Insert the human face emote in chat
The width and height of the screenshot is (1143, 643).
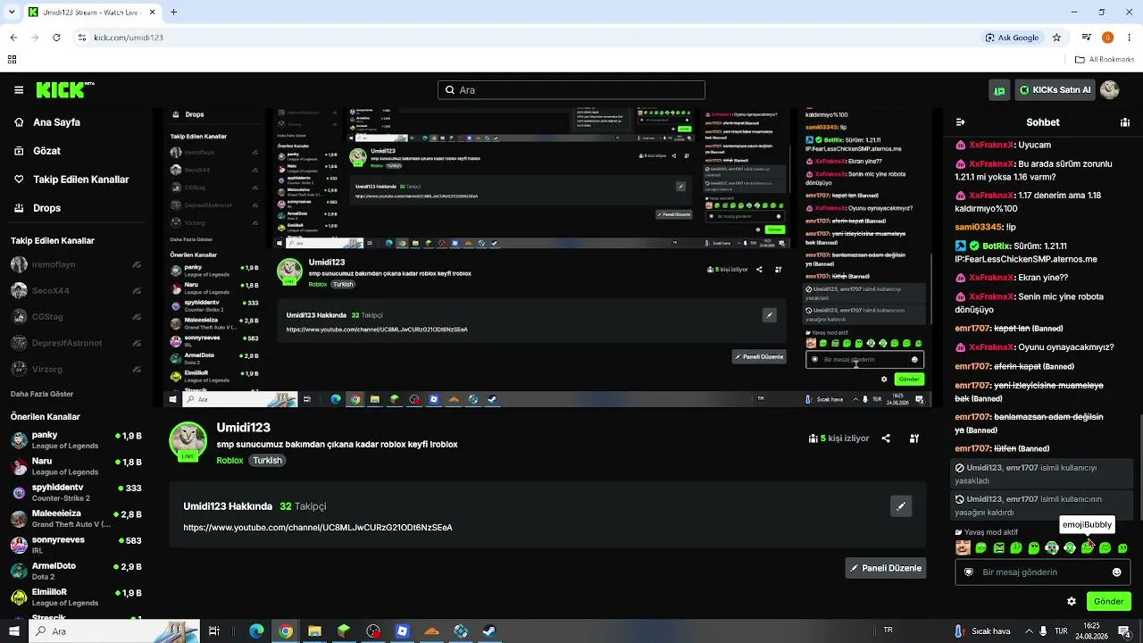pos(963,547)
